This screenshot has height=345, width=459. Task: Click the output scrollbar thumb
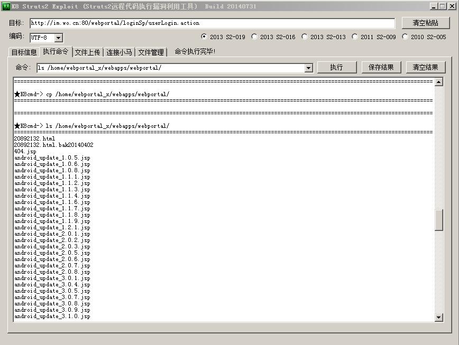click(x=438, y=220)
